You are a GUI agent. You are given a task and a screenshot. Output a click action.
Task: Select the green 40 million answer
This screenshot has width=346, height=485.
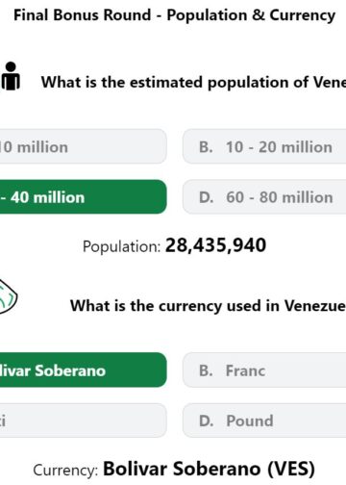84,197
